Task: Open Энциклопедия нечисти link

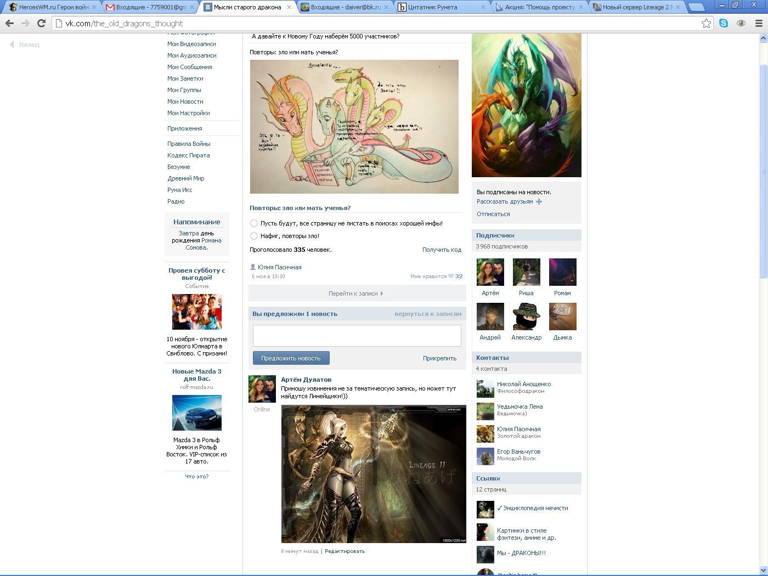Action: (532, 508)
